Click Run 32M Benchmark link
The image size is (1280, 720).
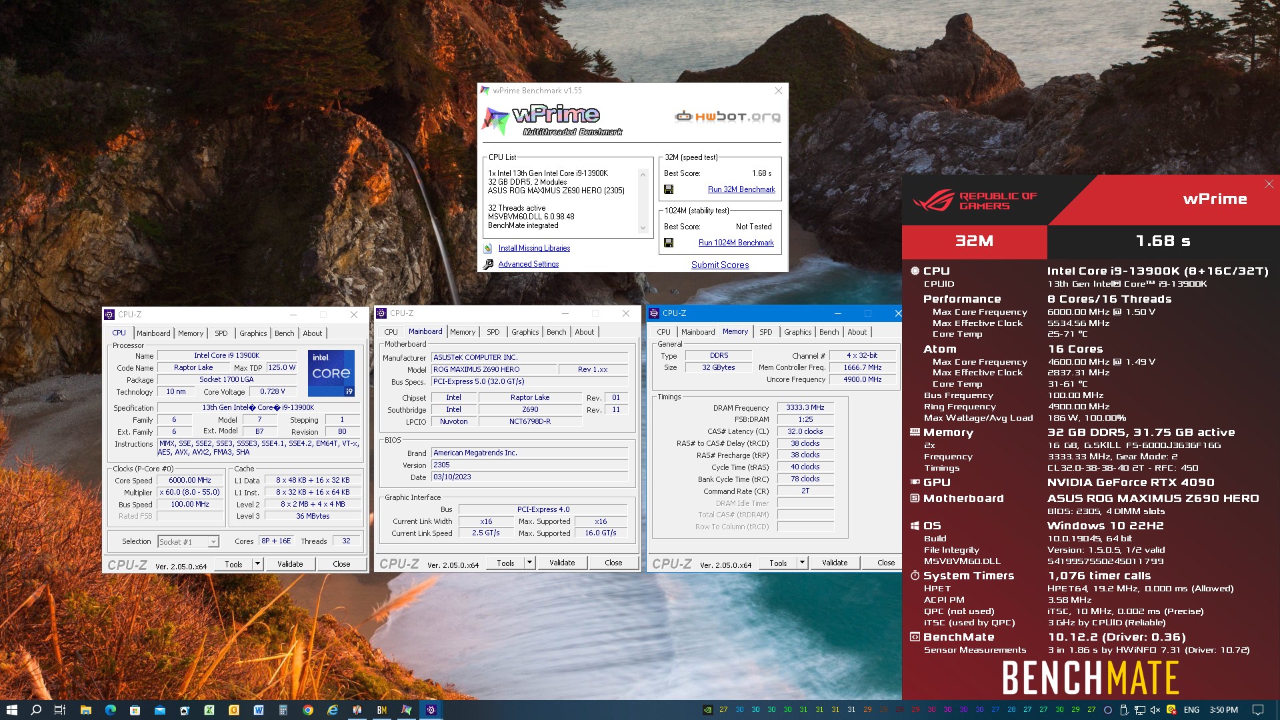pyautogui.click(x=741, y=189)
